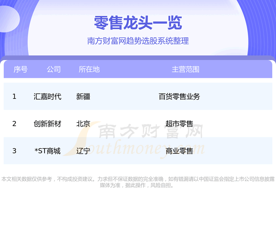Select the 百货零售业务 cell
The height and width of the screenshot is (242, 276).
click(x=179, y=97)
